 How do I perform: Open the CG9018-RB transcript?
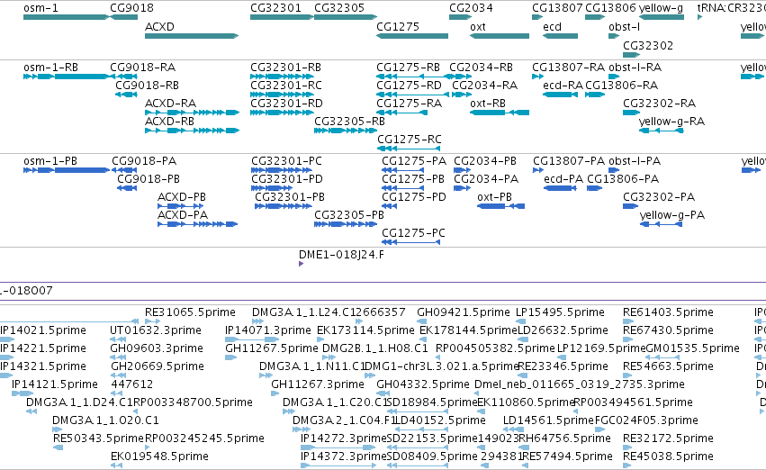click(x=126, y=95)
